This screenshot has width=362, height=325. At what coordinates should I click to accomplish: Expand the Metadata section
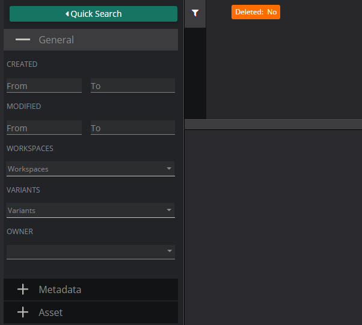(90, 289)
